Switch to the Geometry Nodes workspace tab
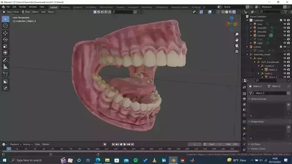The width and height of the screenshot is (292, 164). [180, 7]
